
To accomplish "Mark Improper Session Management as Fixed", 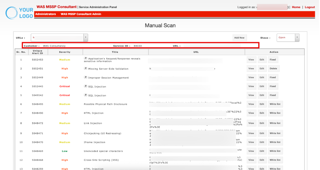I will [x=273, y=77].
